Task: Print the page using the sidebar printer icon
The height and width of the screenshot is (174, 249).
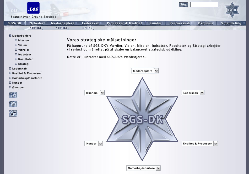Action: coord(13,104)
